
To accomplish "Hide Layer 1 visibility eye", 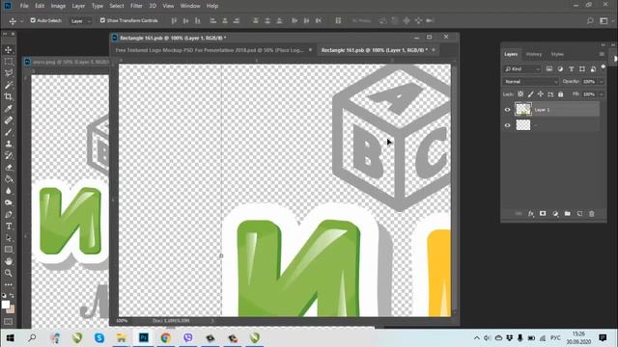I will pyautogui.click(x=508, y=110).
